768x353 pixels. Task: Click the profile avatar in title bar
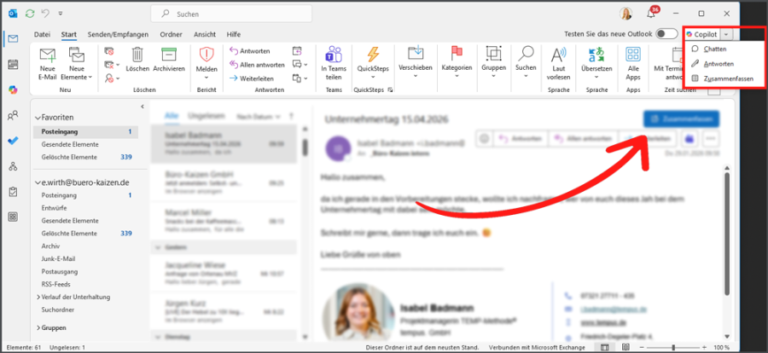click(626, 14)
